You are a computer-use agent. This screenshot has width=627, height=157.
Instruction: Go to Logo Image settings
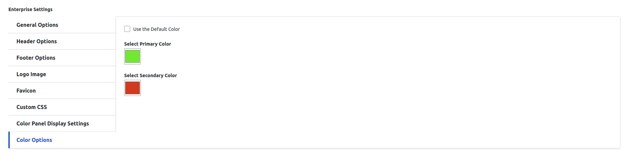tap(31, 74)
